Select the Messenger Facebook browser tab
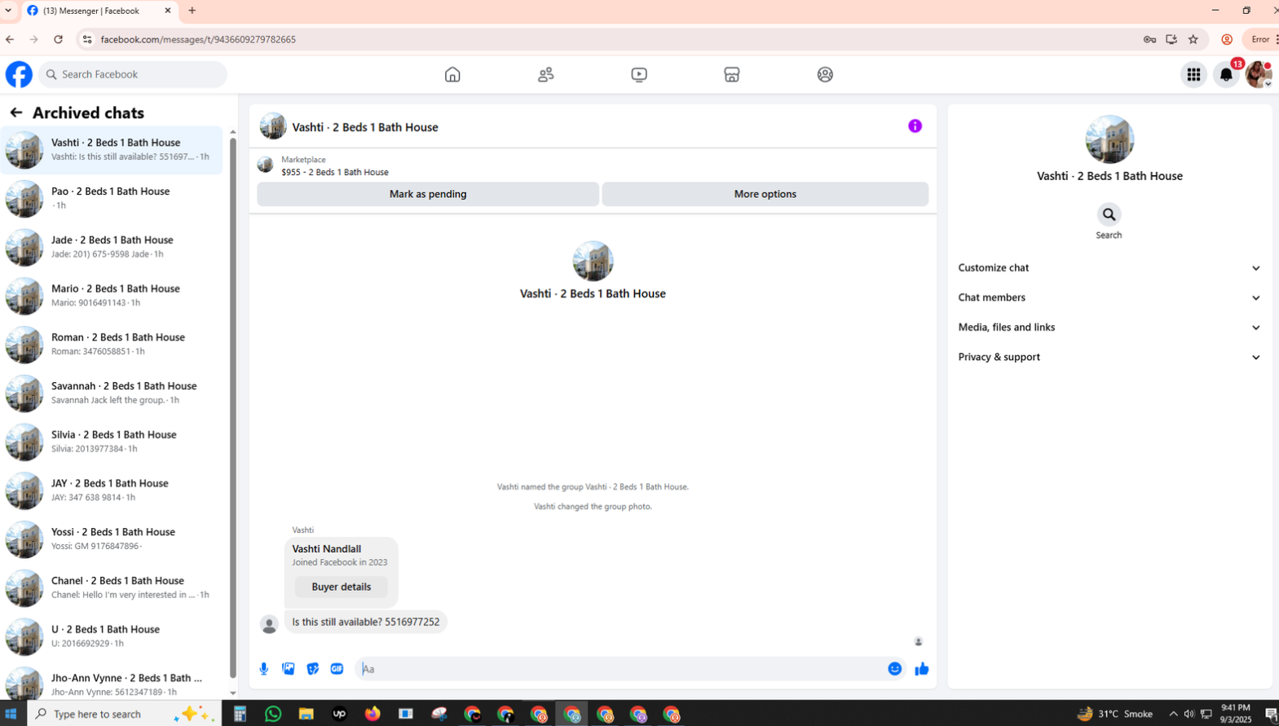This screenshot has height=726, width=1279. [x=98, y=11]
